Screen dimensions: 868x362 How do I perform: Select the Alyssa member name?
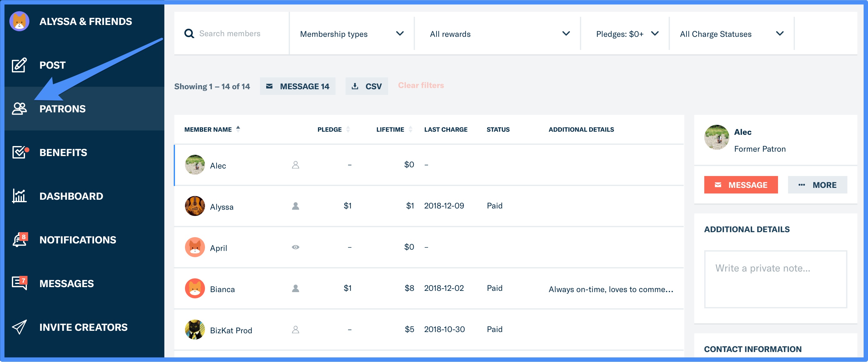pyautogui.click(x=222, y=207)
